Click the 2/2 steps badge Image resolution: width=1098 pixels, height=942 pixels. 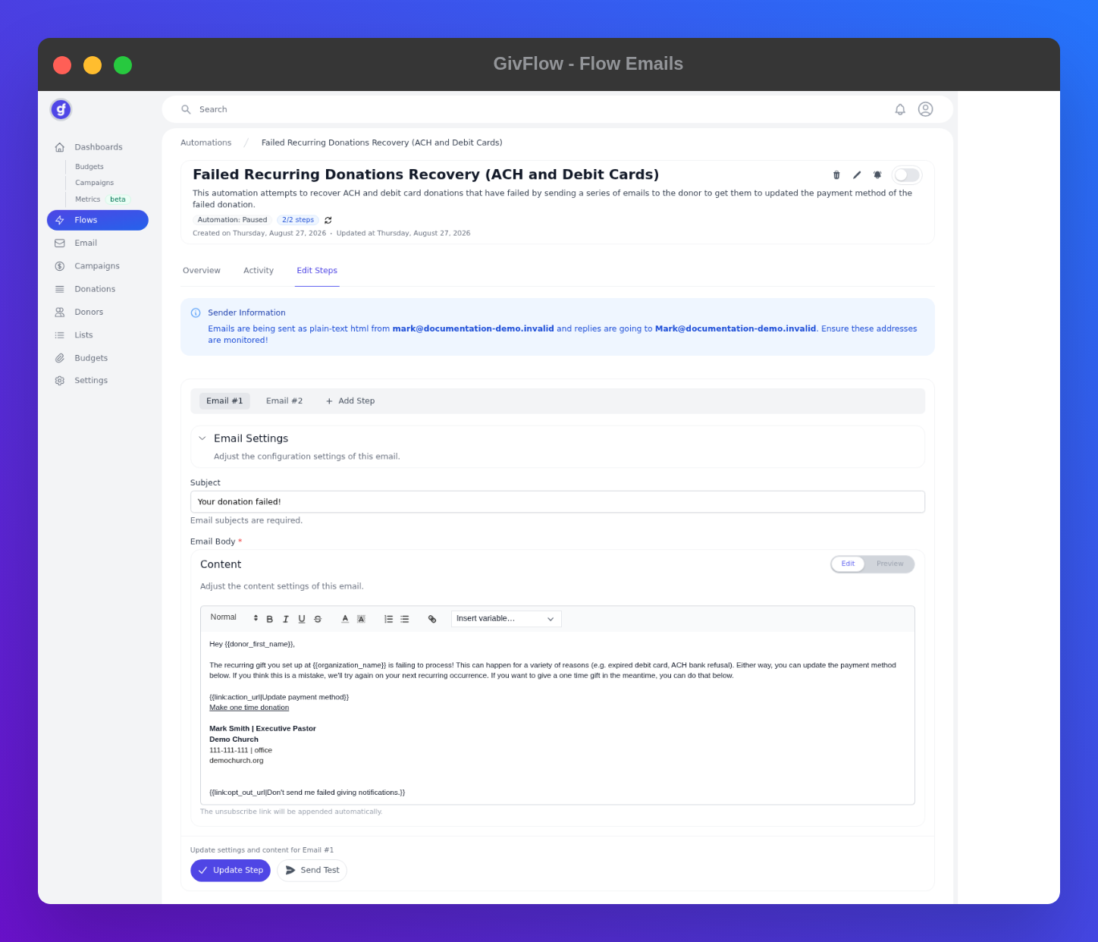tap(298, 220)
